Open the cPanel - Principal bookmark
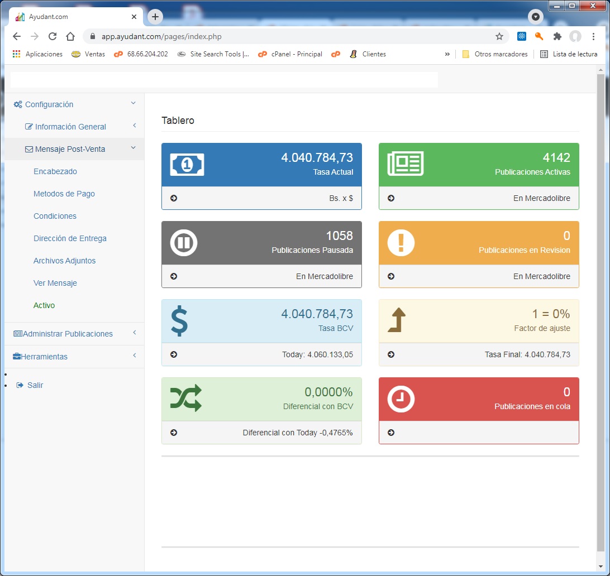This screenshot has height=576, width=610. 296,54
